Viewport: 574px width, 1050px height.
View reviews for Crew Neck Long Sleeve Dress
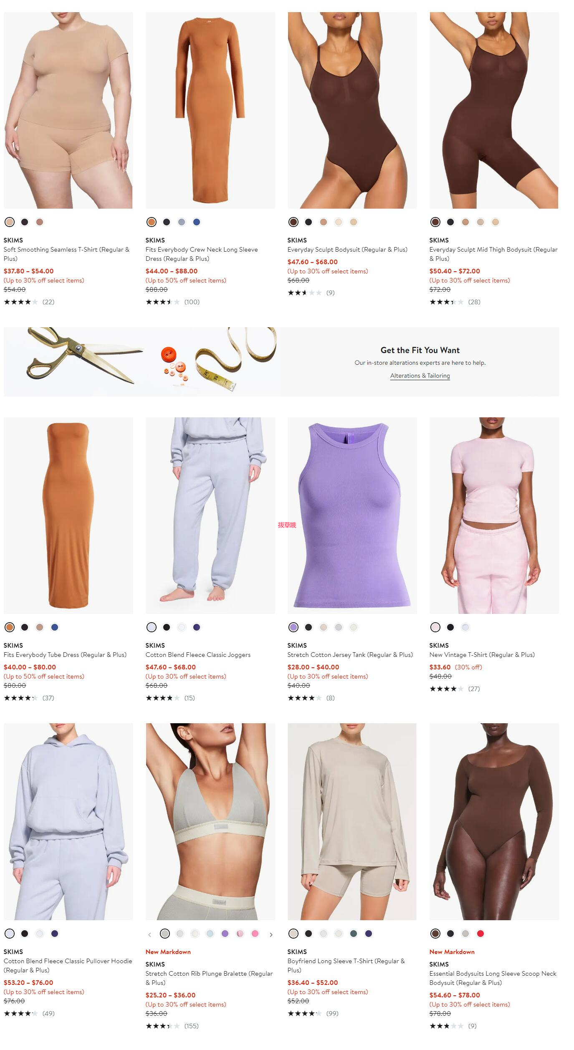(x=172, y=302)
